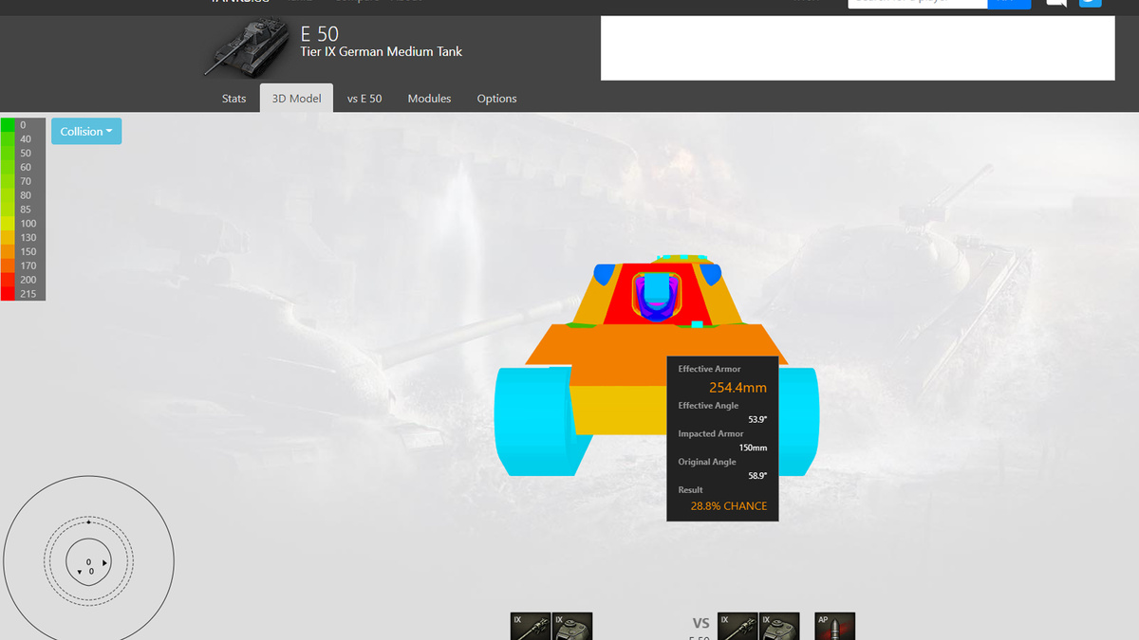Click the dot marker on dashed dial ring
The width and height of the screenshot is (1139, 640).
(x=88, y=522)
